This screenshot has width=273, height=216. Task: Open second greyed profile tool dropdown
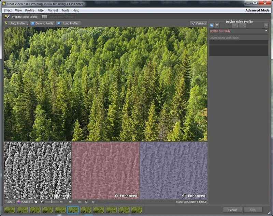[243, 26]
